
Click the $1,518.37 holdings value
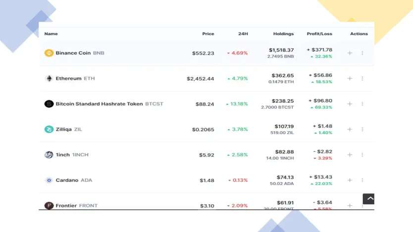[281, 50]
